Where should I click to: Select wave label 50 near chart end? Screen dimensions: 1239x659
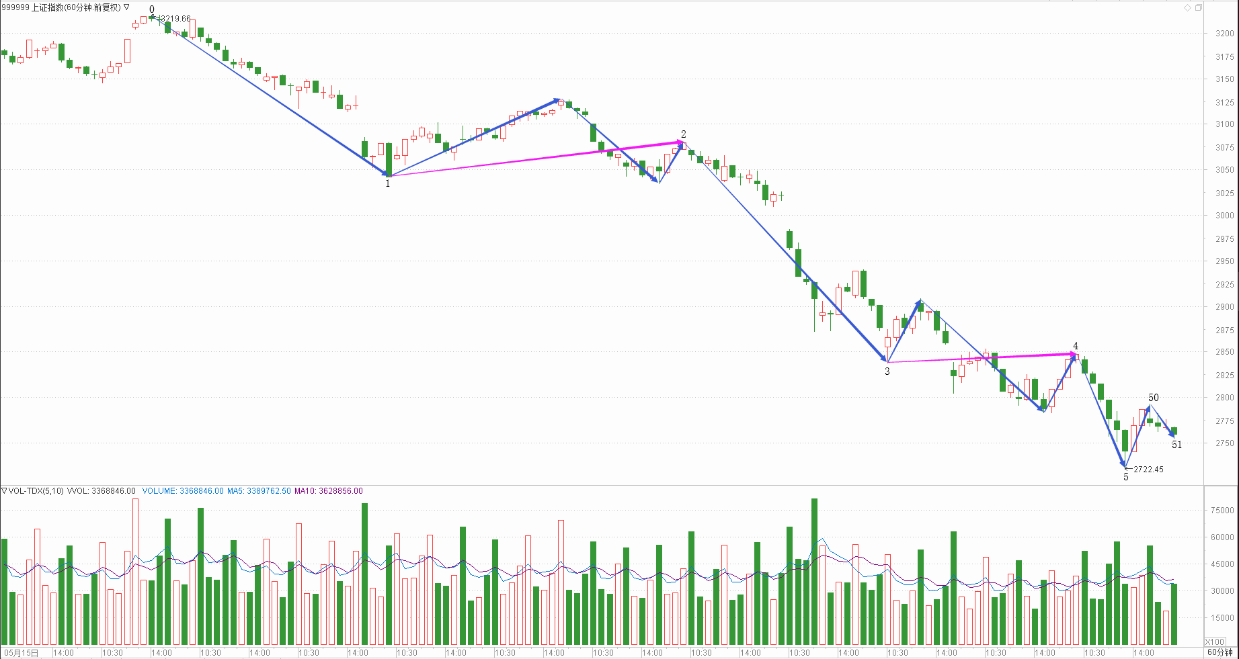[1154, 398]
